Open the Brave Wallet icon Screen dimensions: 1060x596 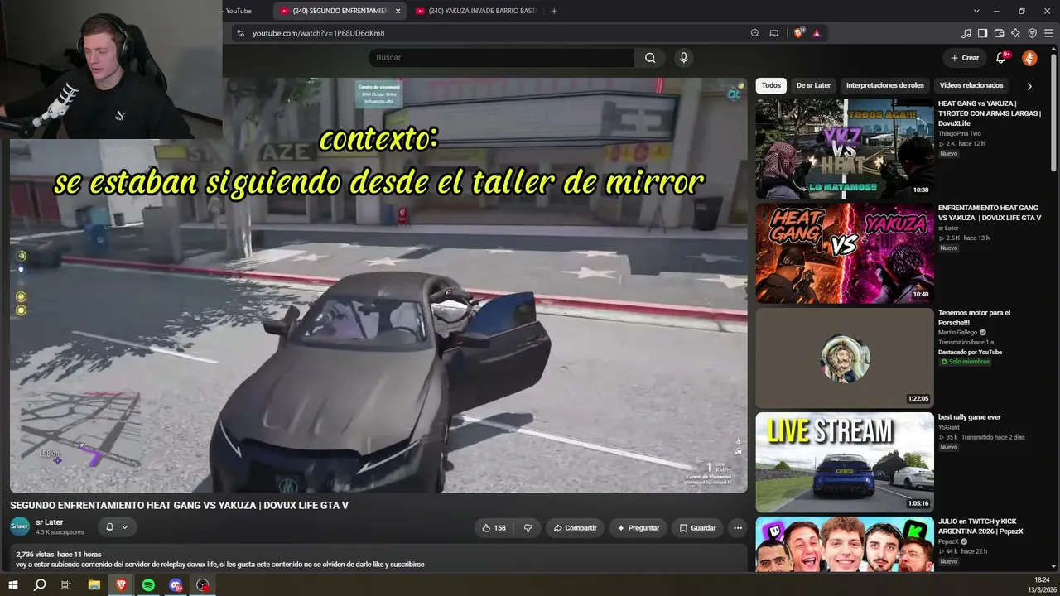point(999,33)
